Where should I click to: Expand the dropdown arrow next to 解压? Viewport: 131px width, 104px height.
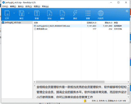[29, 13]
